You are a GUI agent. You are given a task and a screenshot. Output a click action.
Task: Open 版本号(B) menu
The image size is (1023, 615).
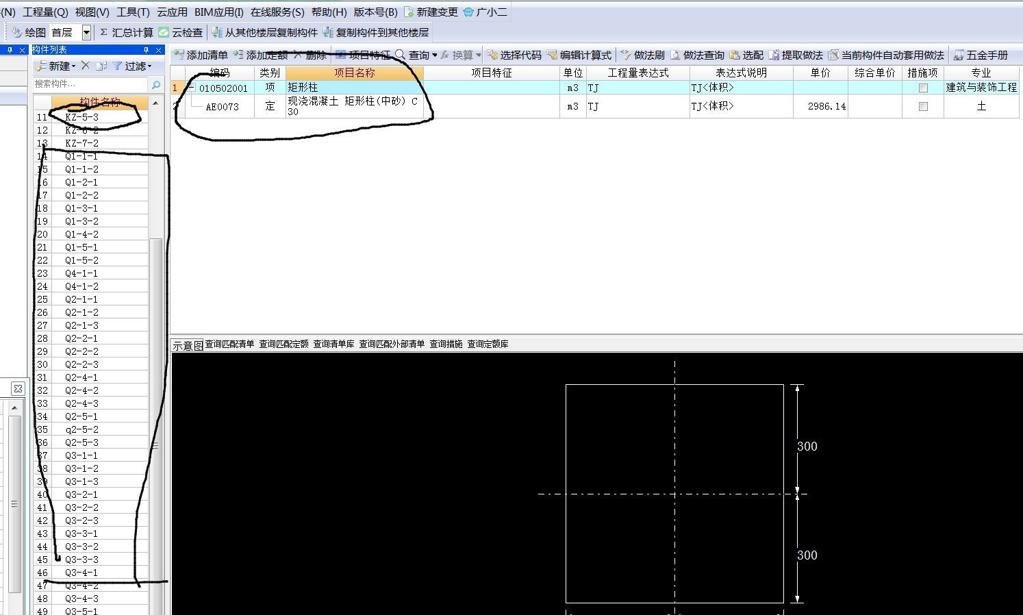375,12
